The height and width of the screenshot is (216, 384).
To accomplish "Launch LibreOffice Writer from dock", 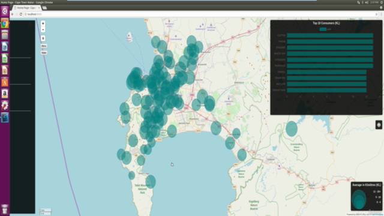I will click(5, 47).
